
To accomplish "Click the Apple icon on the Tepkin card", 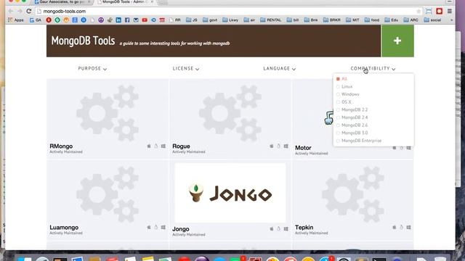I will coord(394,227).
